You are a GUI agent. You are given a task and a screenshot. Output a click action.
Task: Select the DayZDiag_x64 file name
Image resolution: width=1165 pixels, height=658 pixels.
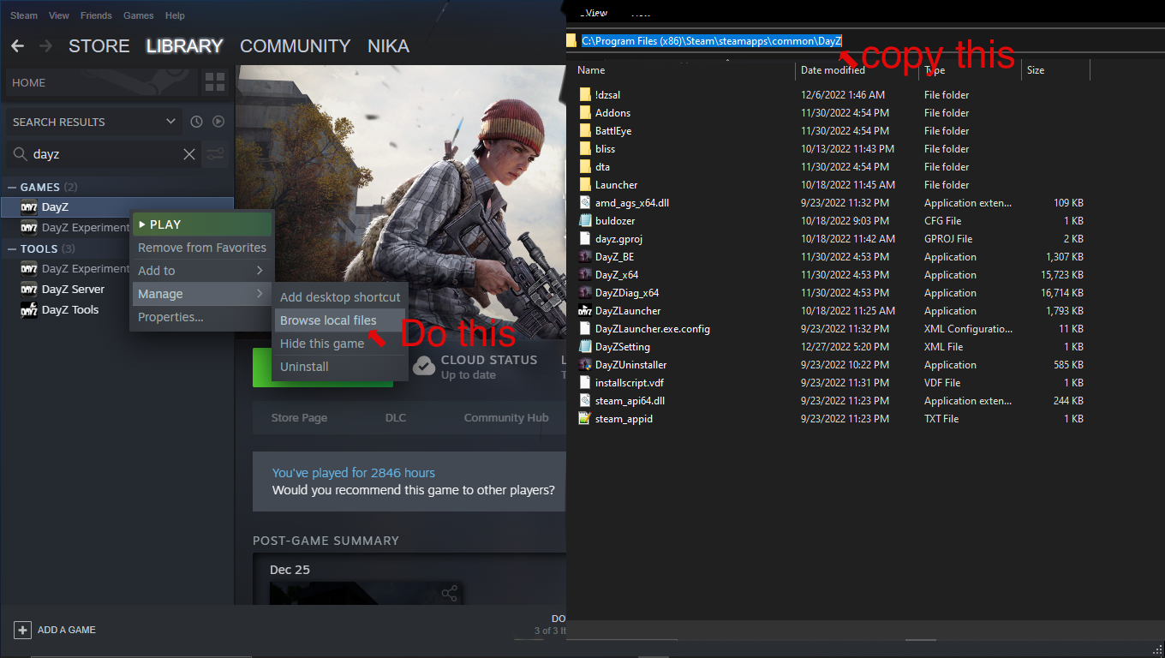(x=627, y=293)
